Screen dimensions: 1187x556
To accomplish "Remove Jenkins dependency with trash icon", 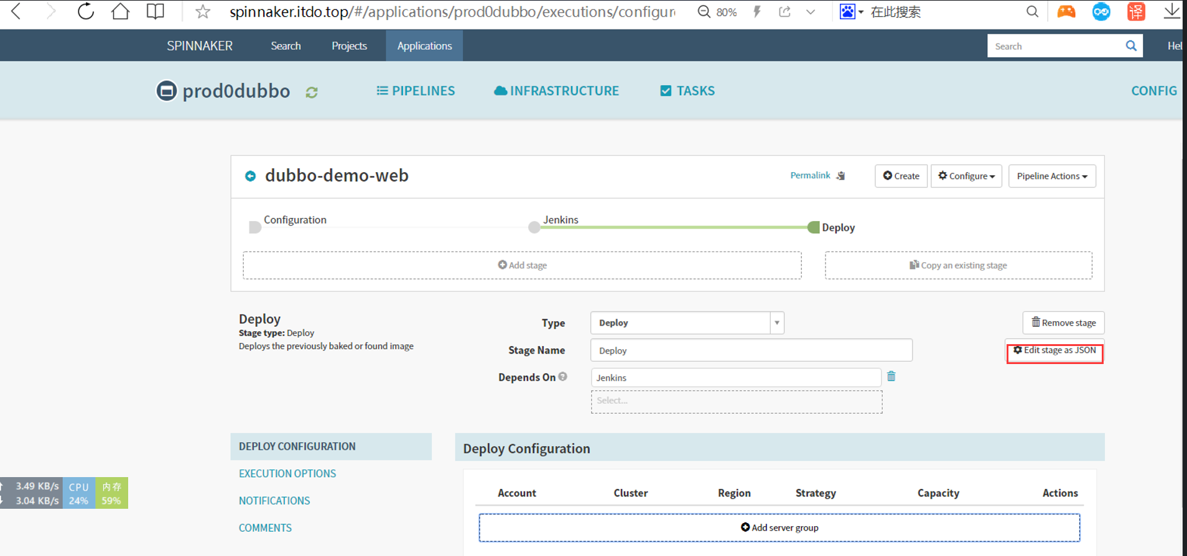I will [x=891, y=376].
